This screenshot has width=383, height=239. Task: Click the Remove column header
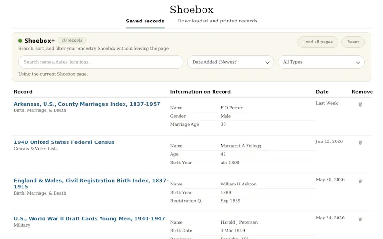[362, 92]
